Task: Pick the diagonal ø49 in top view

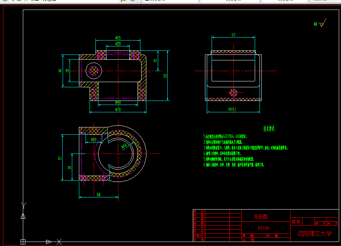Action: (124, 146)
